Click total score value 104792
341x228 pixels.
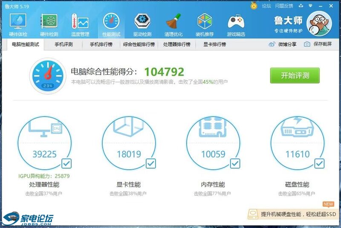[164, 72]
